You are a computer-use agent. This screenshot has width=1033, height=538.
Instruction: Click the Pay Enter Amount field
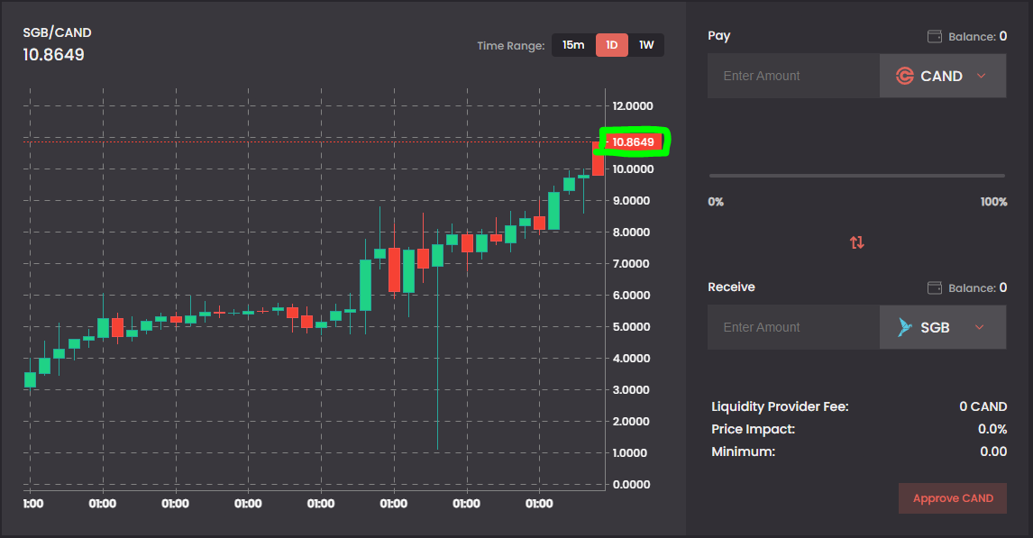(x=793, y=76)
